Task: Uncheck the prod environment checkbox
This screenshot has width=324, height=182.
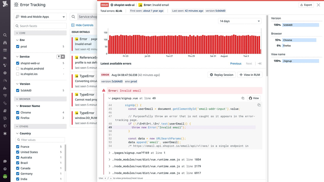Action: point(18,47)
